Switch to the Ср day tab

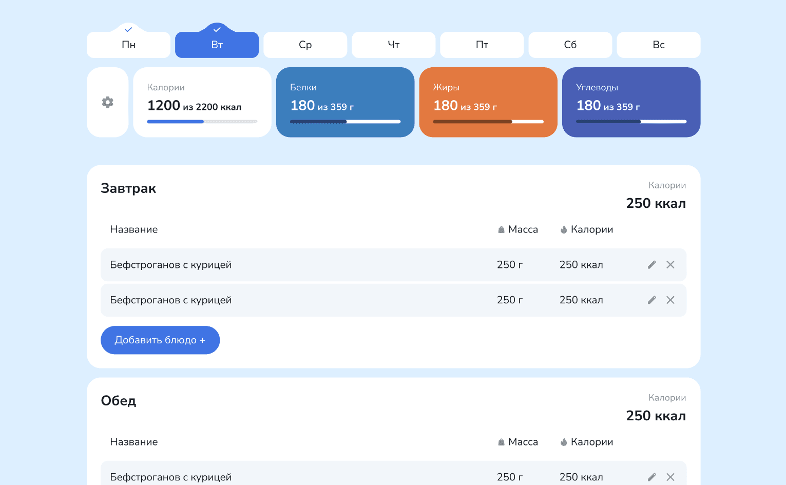tap(305, 45)
